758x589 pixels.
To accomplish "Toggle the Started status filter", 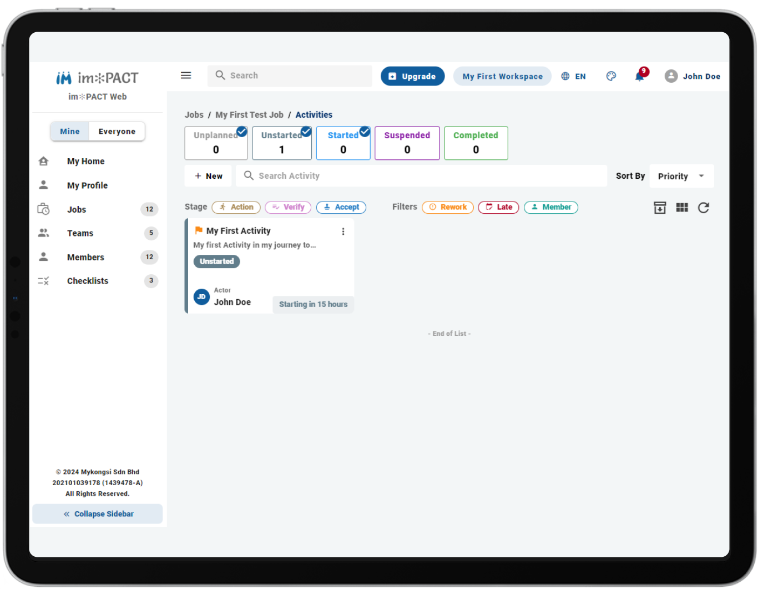I will point(343,143).
